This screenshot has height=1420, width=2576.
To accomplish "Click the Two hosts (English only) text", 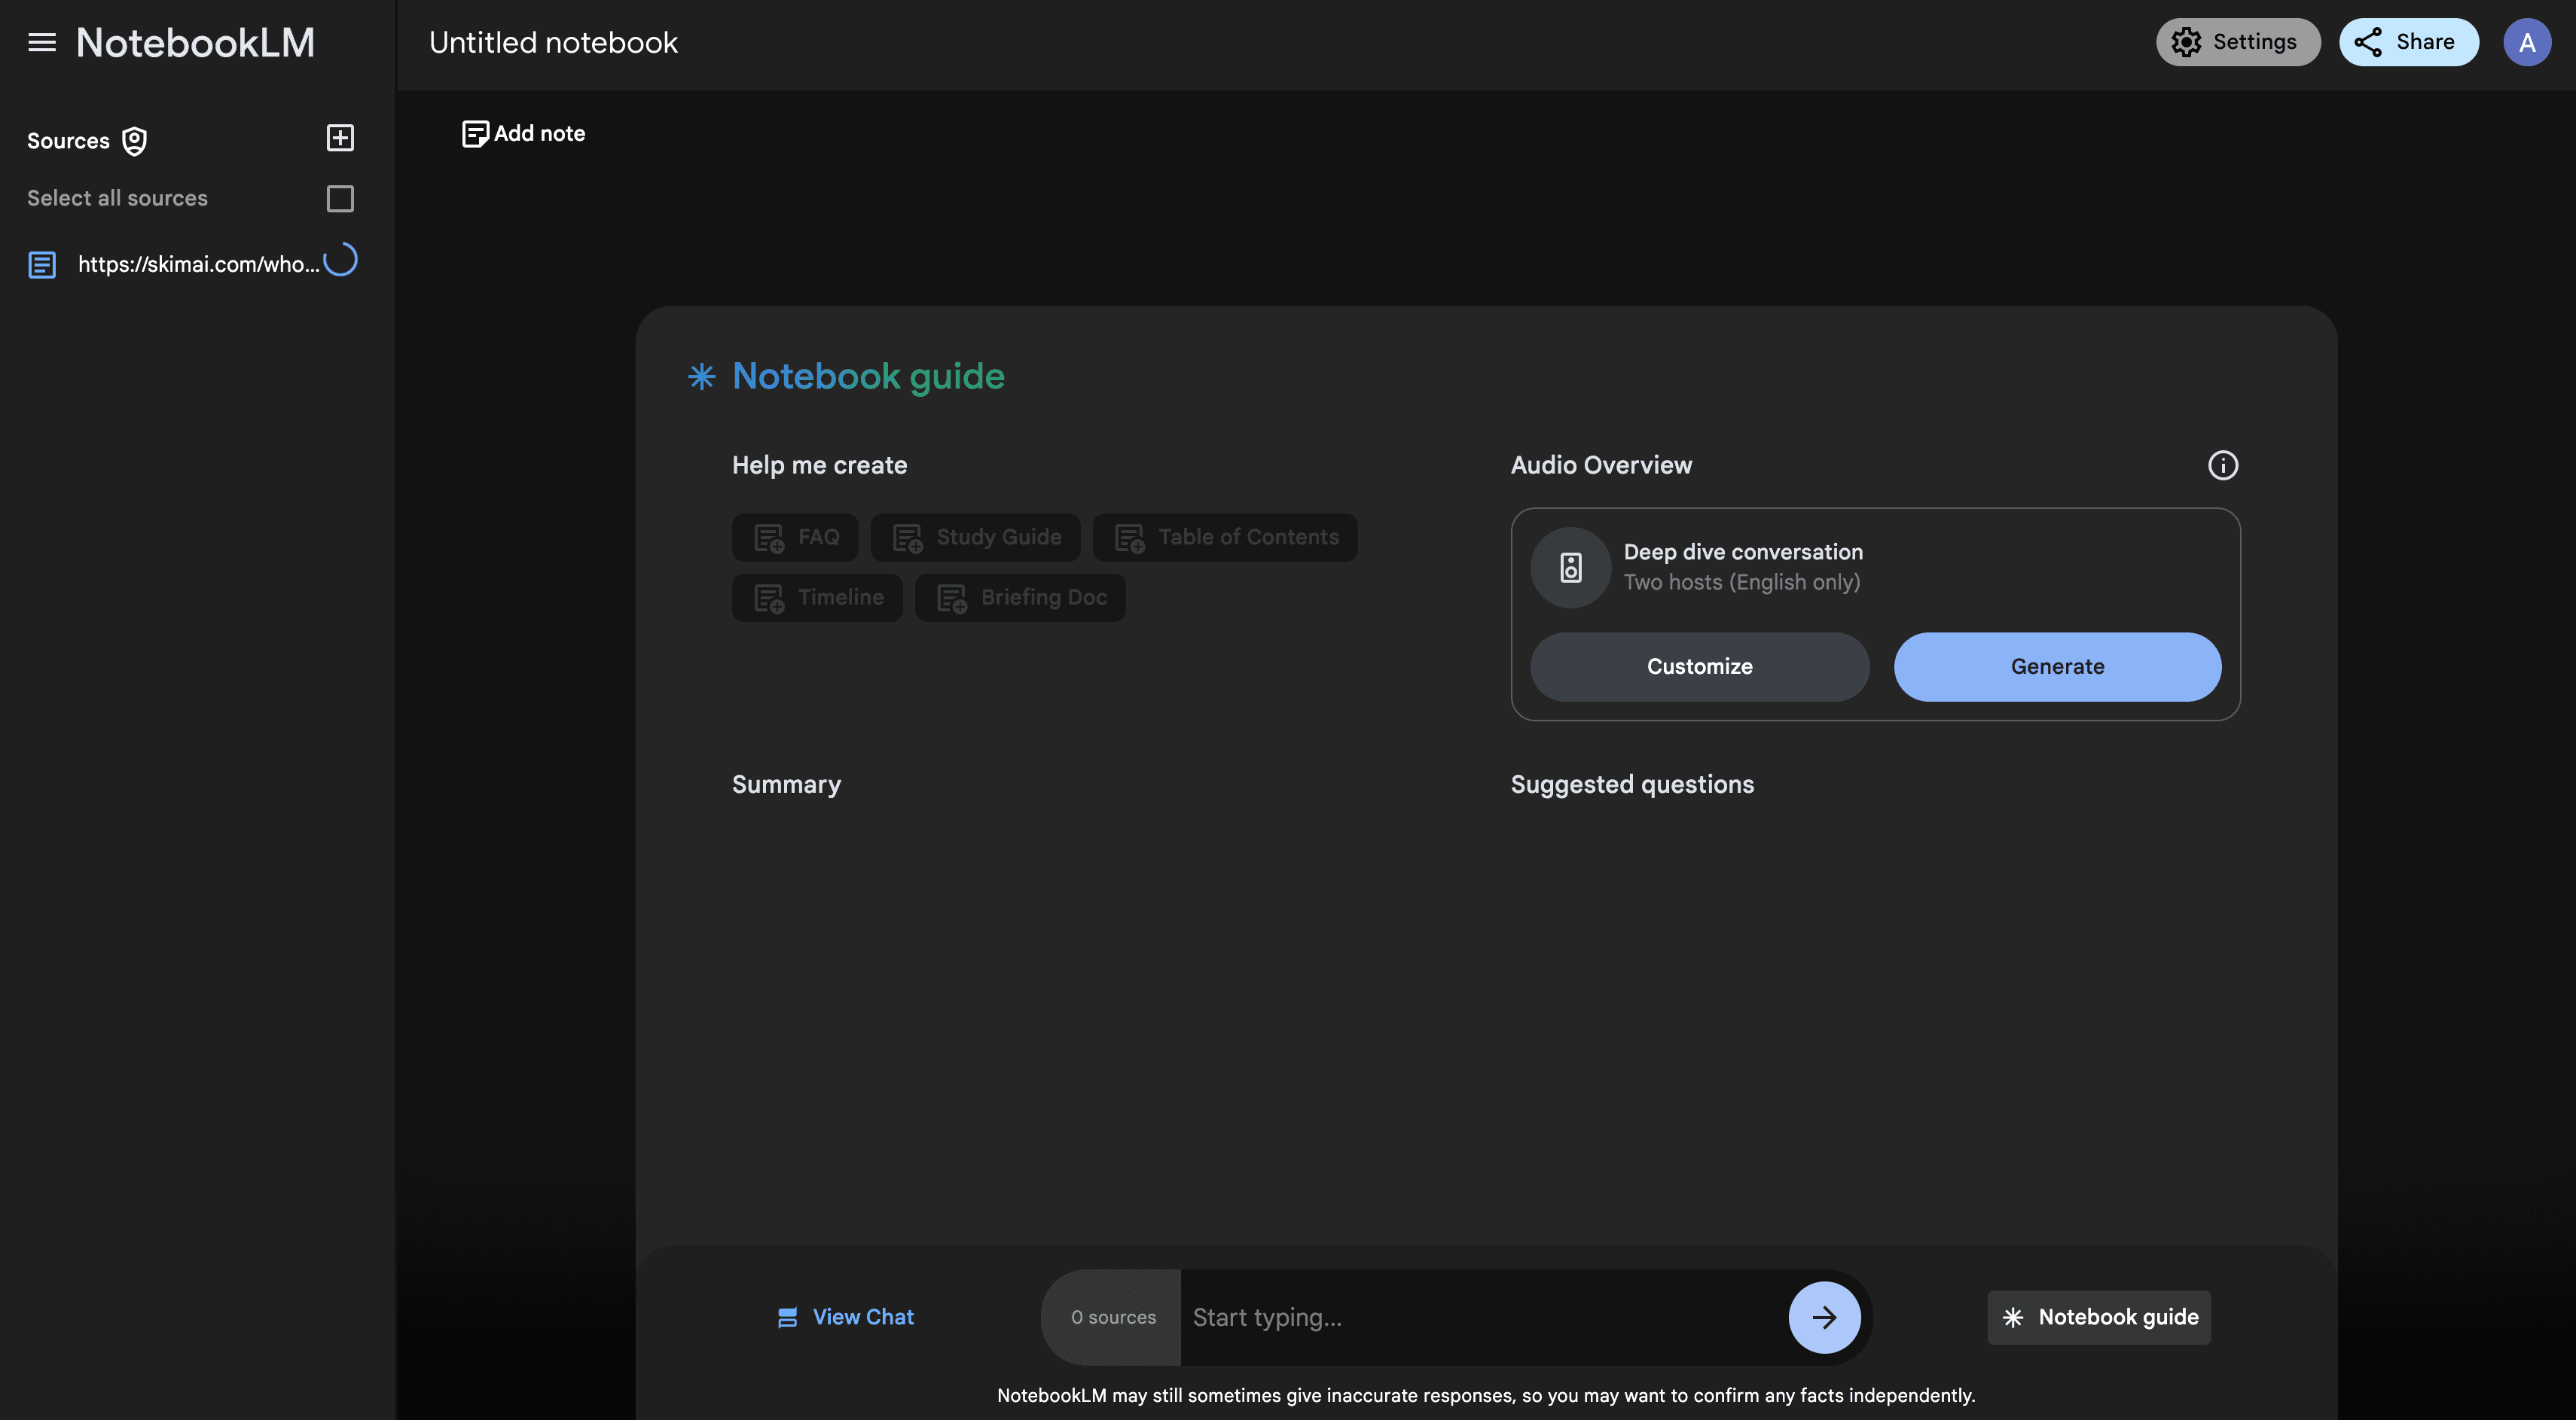I will click(x=1741, y=581).
